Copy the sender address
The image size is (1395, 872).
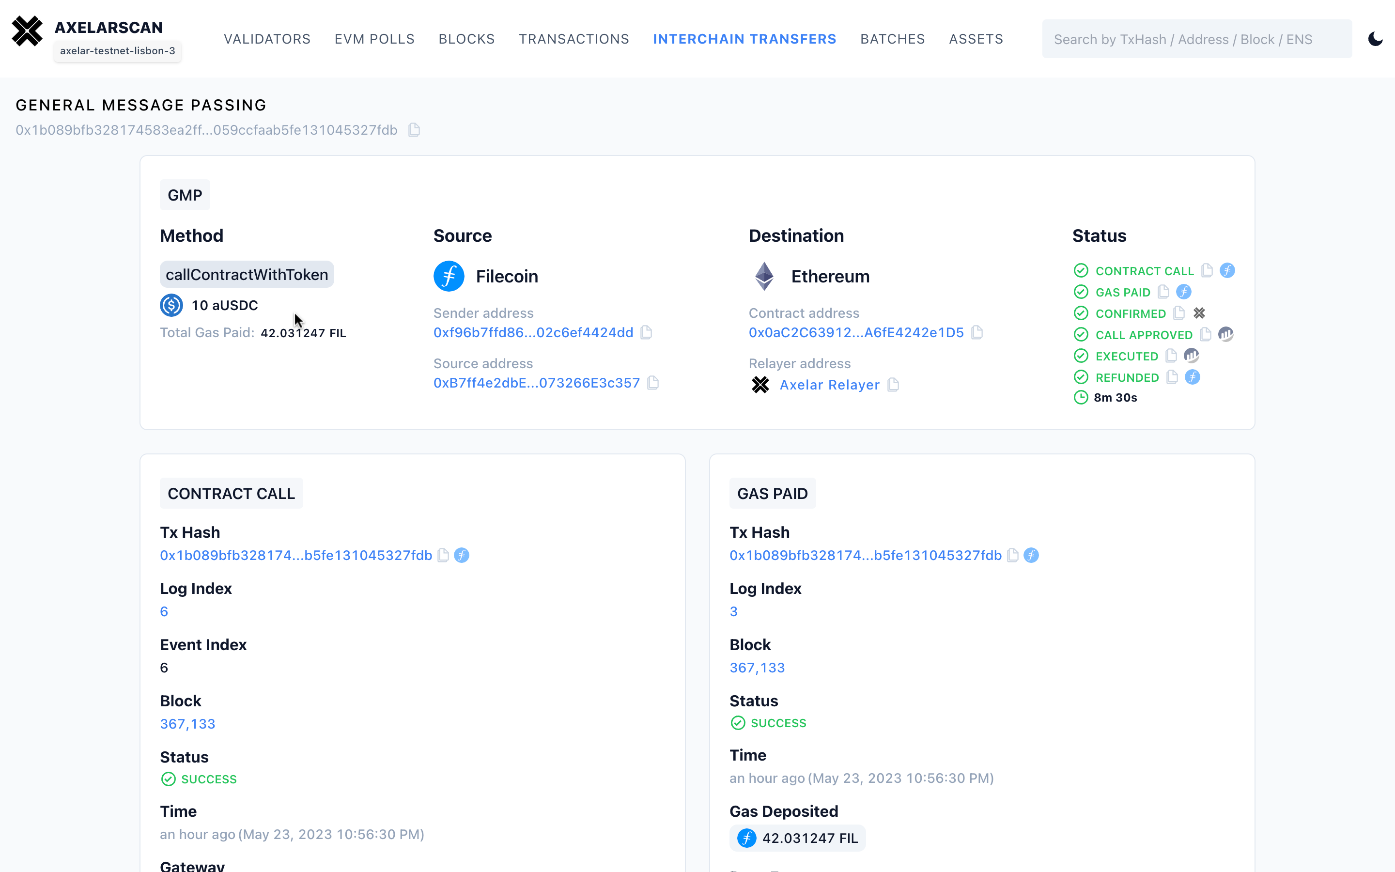pos(646,333)
